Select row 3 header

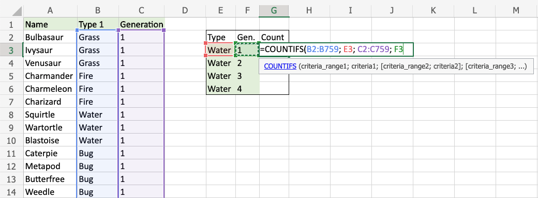11,50
